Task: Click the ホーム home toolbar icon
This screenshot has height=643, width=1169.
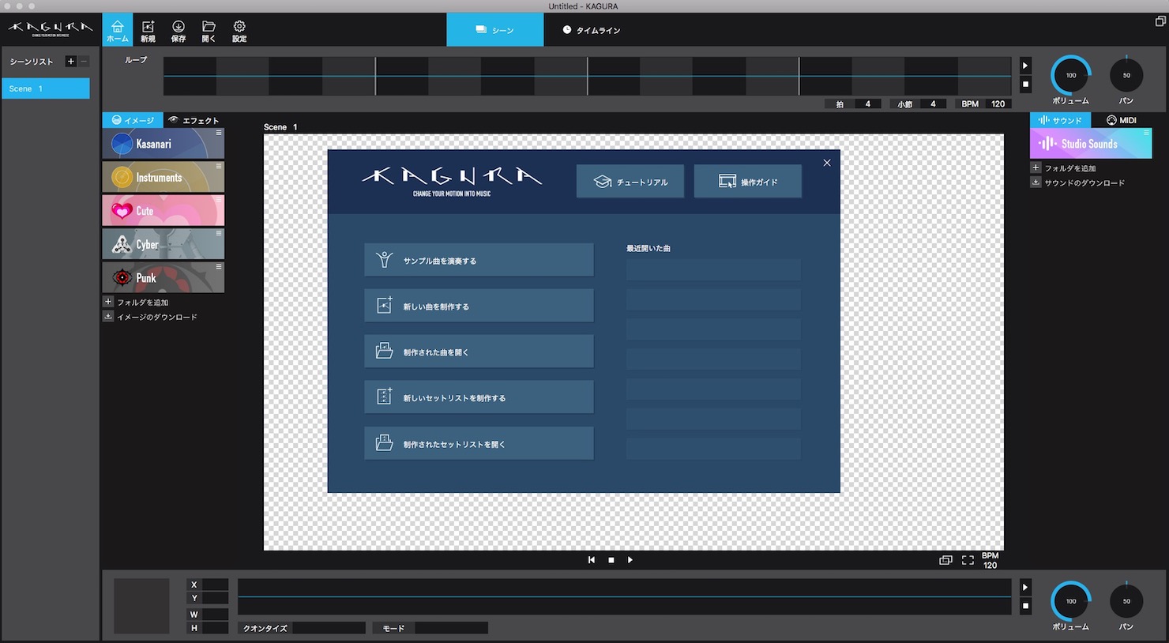Action: pos(118,31)
